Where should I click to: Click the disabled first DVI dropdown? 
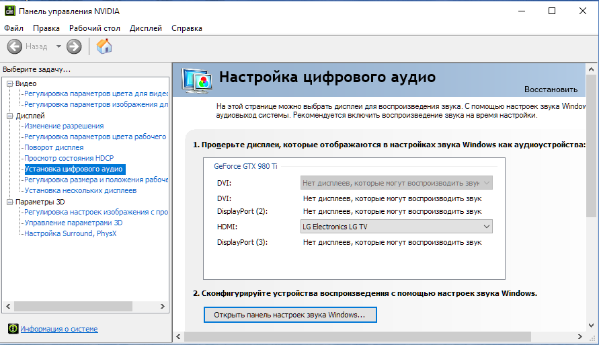tap(396, 183)
